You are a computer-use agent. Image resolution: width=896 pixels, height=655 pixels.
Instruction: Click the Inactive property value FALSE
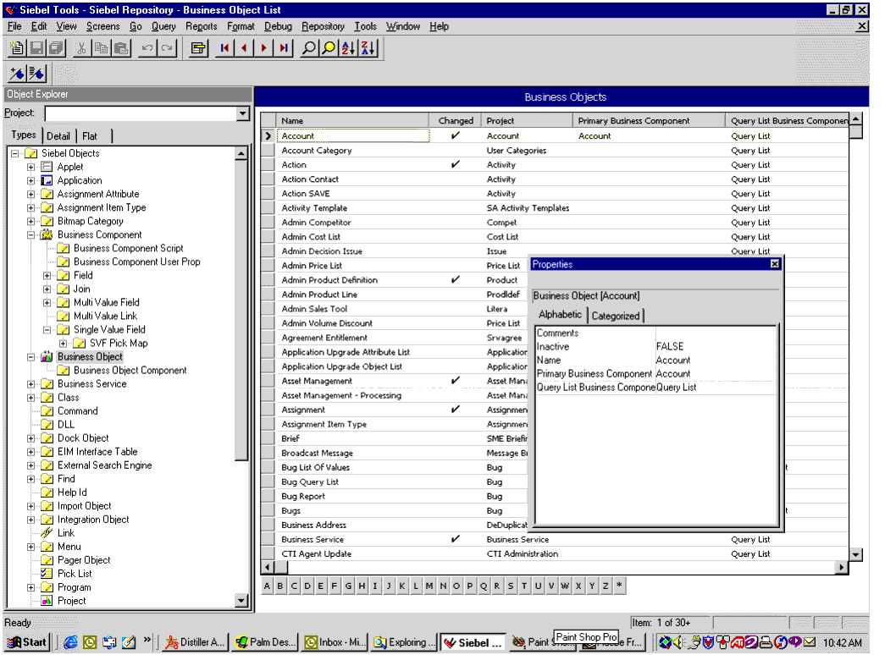670,347
